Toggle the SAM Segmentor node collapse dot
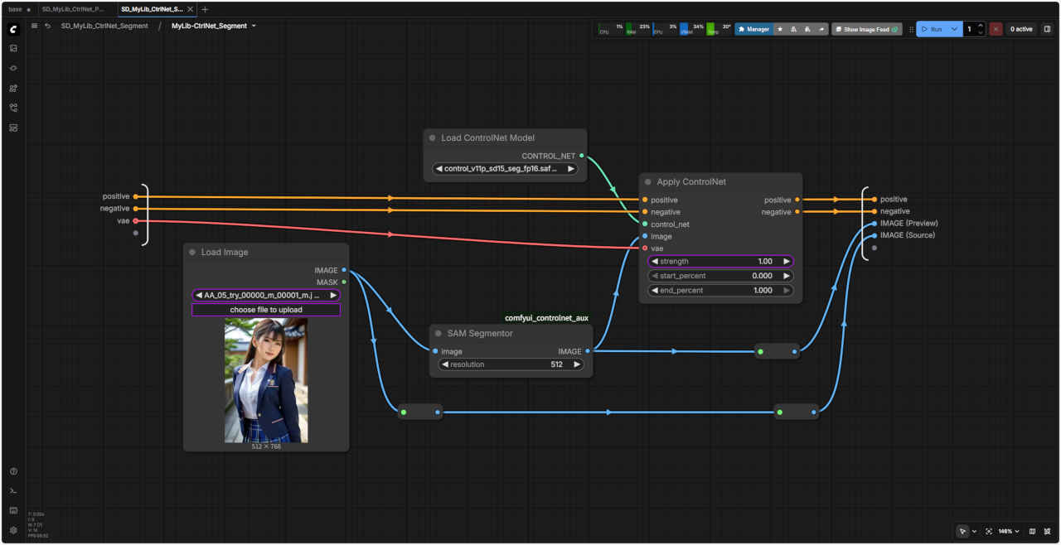Image resolution: width=1061 pixels, height=545 pixels. pyautogui.click(x=438, y=334)
